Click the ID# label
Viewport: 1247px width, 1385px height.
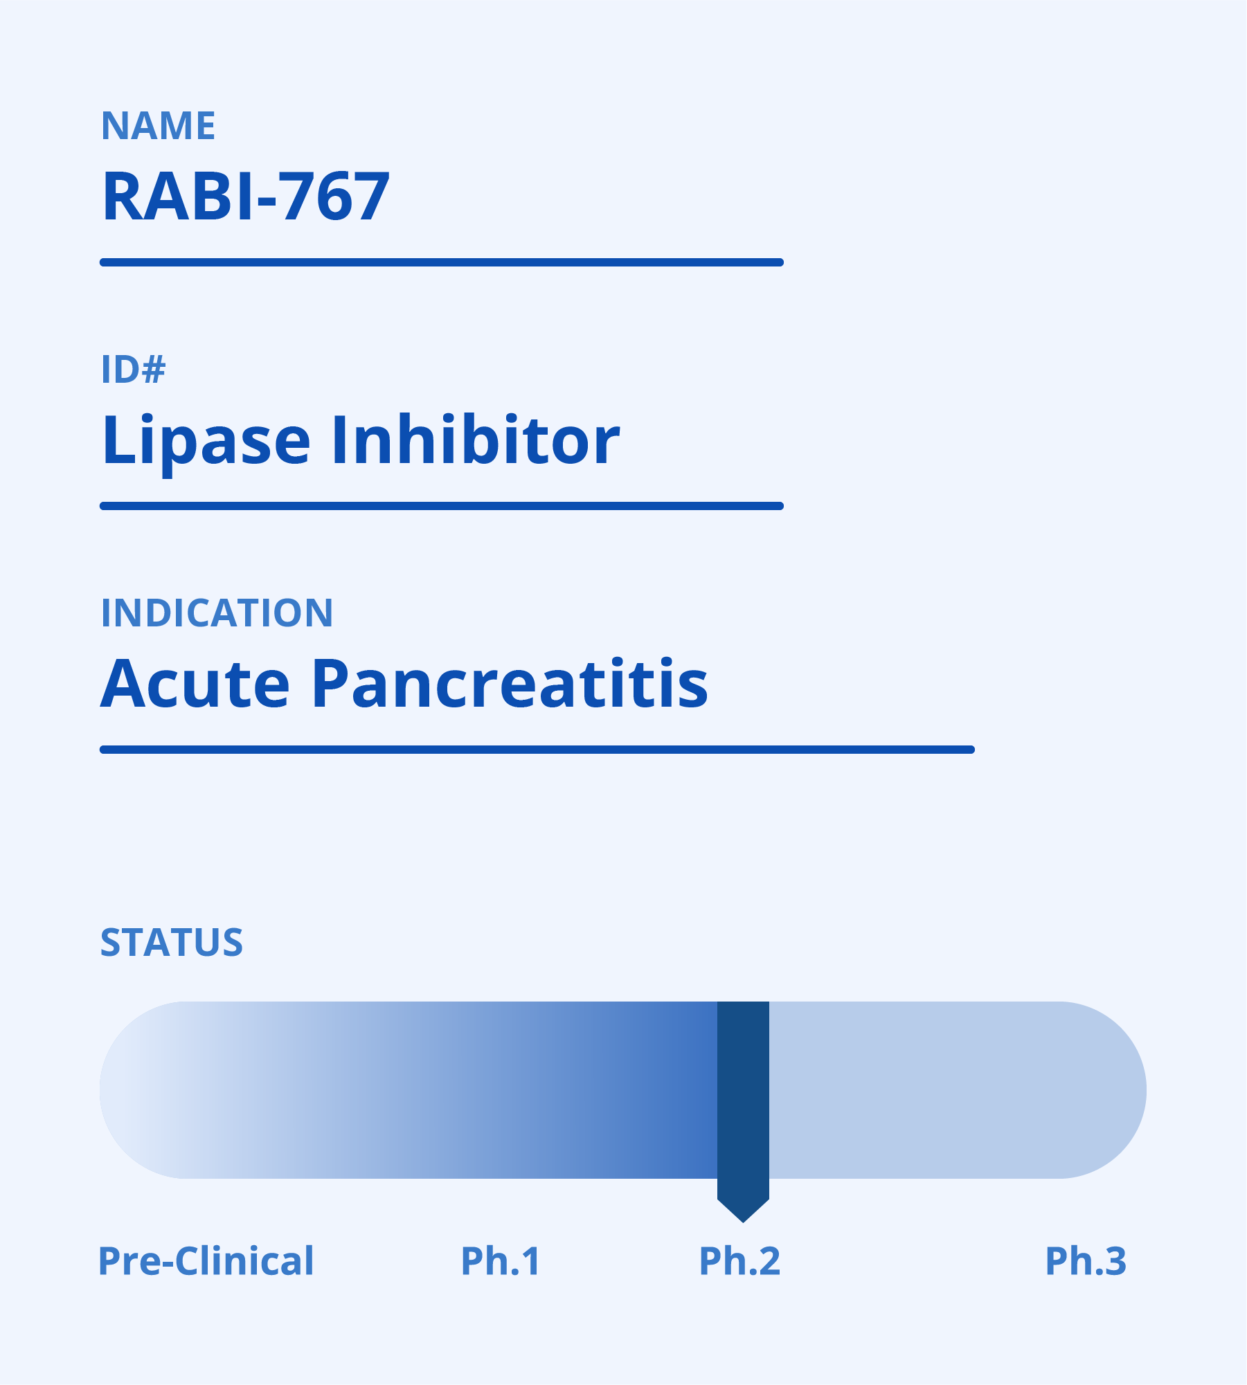pyautogui.click(x=134, y=369)
